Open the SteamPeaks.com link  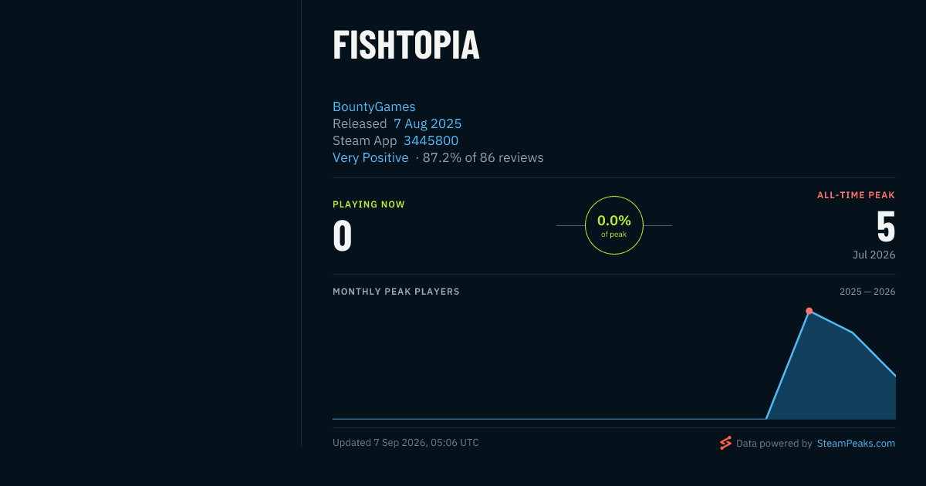coord(856,444)
